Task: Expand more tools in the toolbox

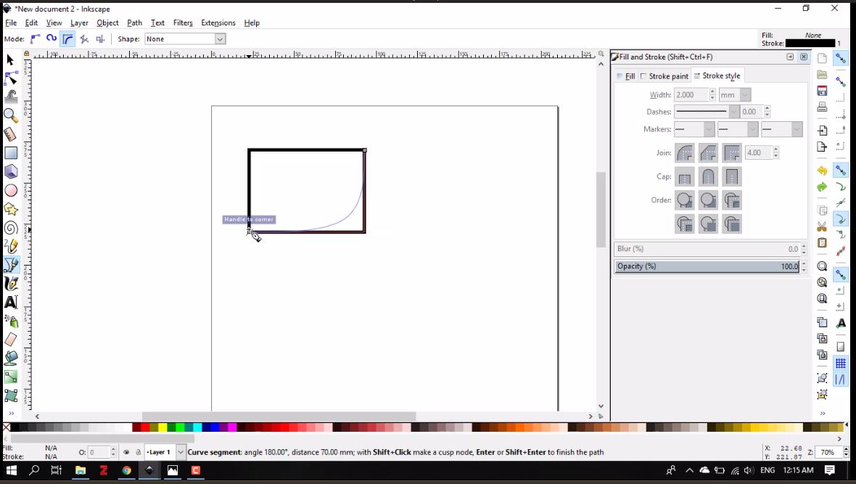Action: (11, 414)
